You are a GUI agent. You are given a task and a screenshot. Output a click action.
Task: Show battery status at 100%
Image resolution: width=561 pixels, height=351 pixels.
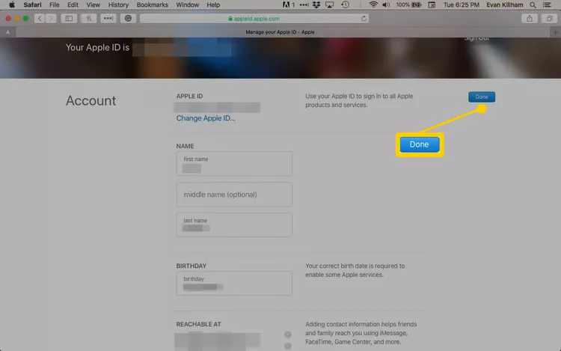click(x=408, y=4)
